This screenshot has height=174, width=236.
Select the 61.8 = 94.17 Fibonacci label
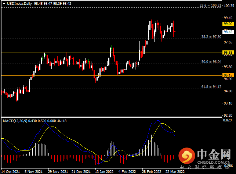(x=211, y=87)
